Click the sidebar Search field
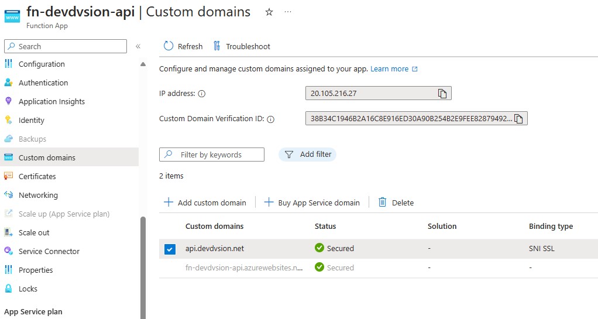 coord(66,46)
